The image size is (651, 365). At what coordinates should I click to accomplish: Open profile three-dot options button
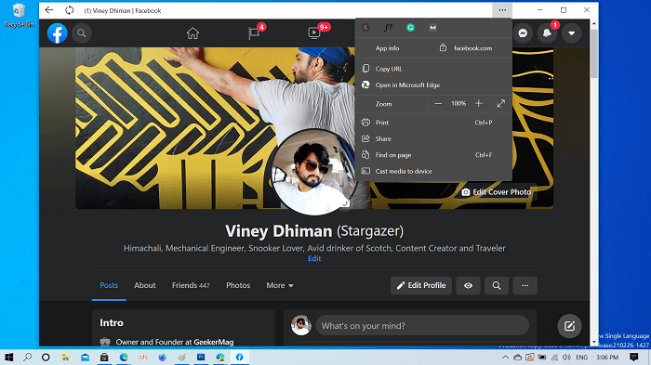[x=525, y=285]
